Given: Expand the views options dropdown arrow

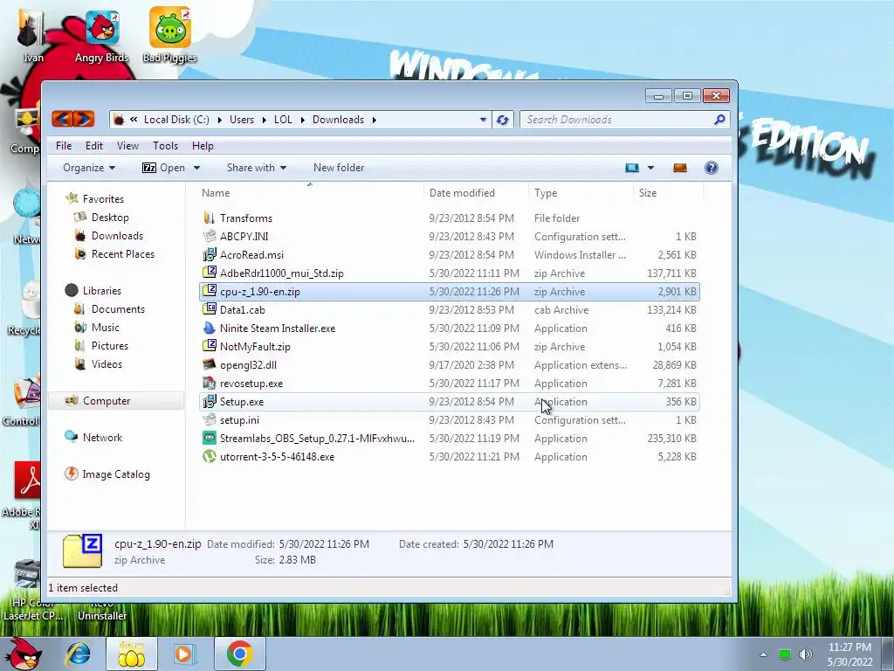Looking at the screenshot, I should 650,168.
